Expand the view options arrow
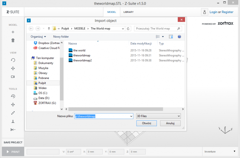Image resolution: width=240 pixels, height=158 pixels. pos(163,37)
